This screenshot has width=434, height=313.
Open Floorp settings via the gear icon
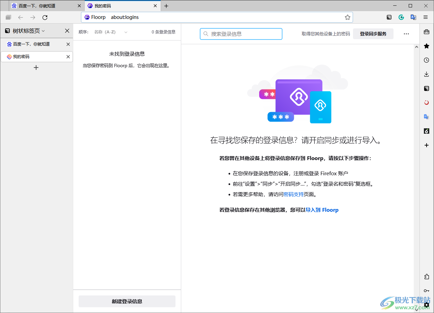pyautogui.click(x=426, y=305)
